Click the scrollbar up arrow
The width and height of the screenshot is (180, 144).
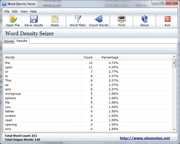point(174,57)
